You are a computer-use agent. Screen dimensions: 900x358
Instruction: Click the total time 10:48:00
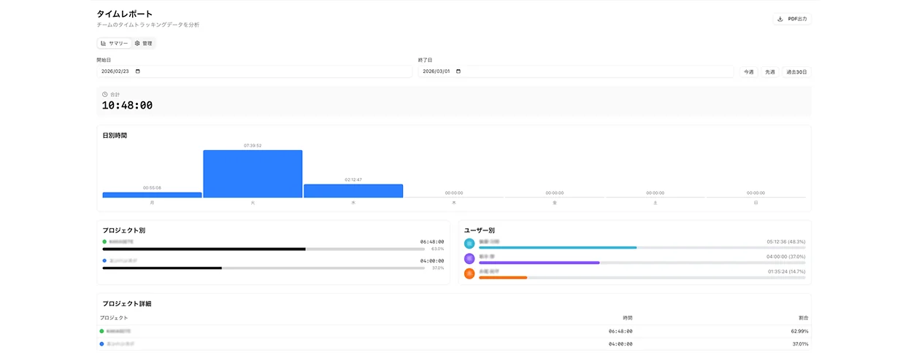pos(127,106)
